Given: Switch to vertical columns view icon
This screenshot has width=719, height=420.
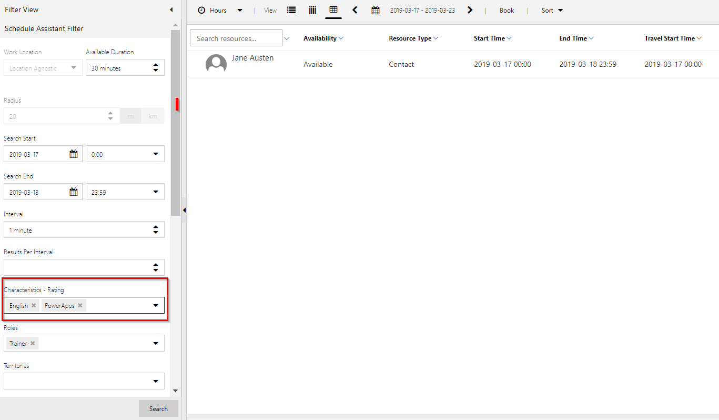Looking at the screenshot, I should pos(312,11).
